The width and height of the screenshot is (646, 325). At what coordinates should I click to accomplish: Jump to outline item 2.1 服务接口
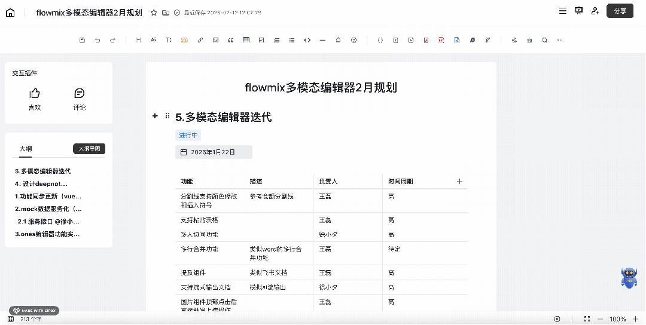click(48, 221)
